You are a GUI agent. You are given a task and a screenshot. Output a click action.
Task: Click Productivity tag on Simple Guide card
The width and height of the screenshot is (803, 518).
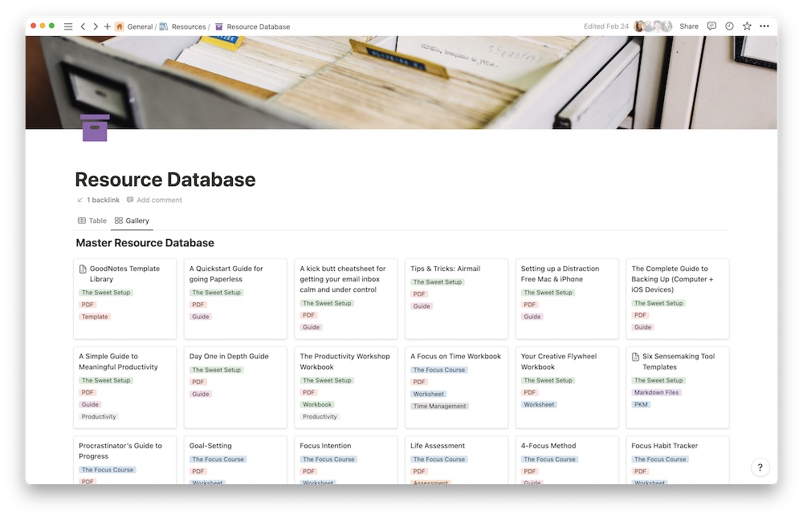coord(99,417)
